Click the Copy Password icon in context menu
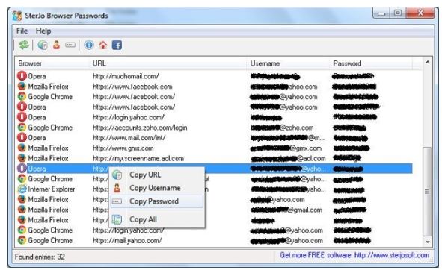The width and height of the screenshot is (442, 270). (x=117, y=201)
